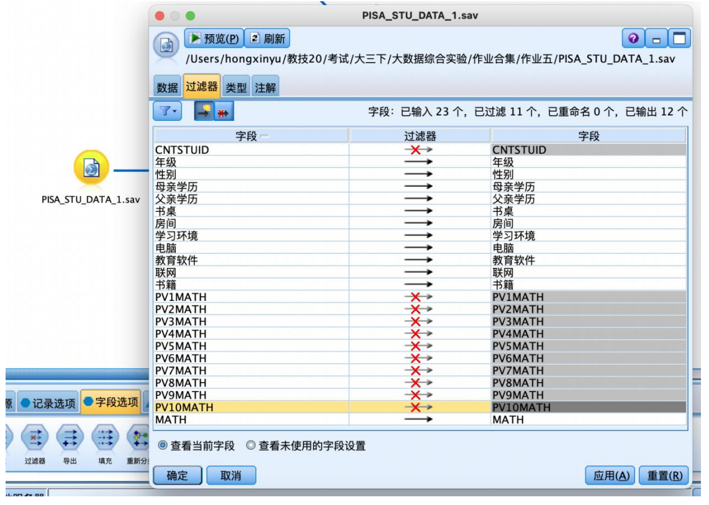This screenshot has height=505, width=709.
Task: Switch to the 数据 tab
Action: coord(167,87)
